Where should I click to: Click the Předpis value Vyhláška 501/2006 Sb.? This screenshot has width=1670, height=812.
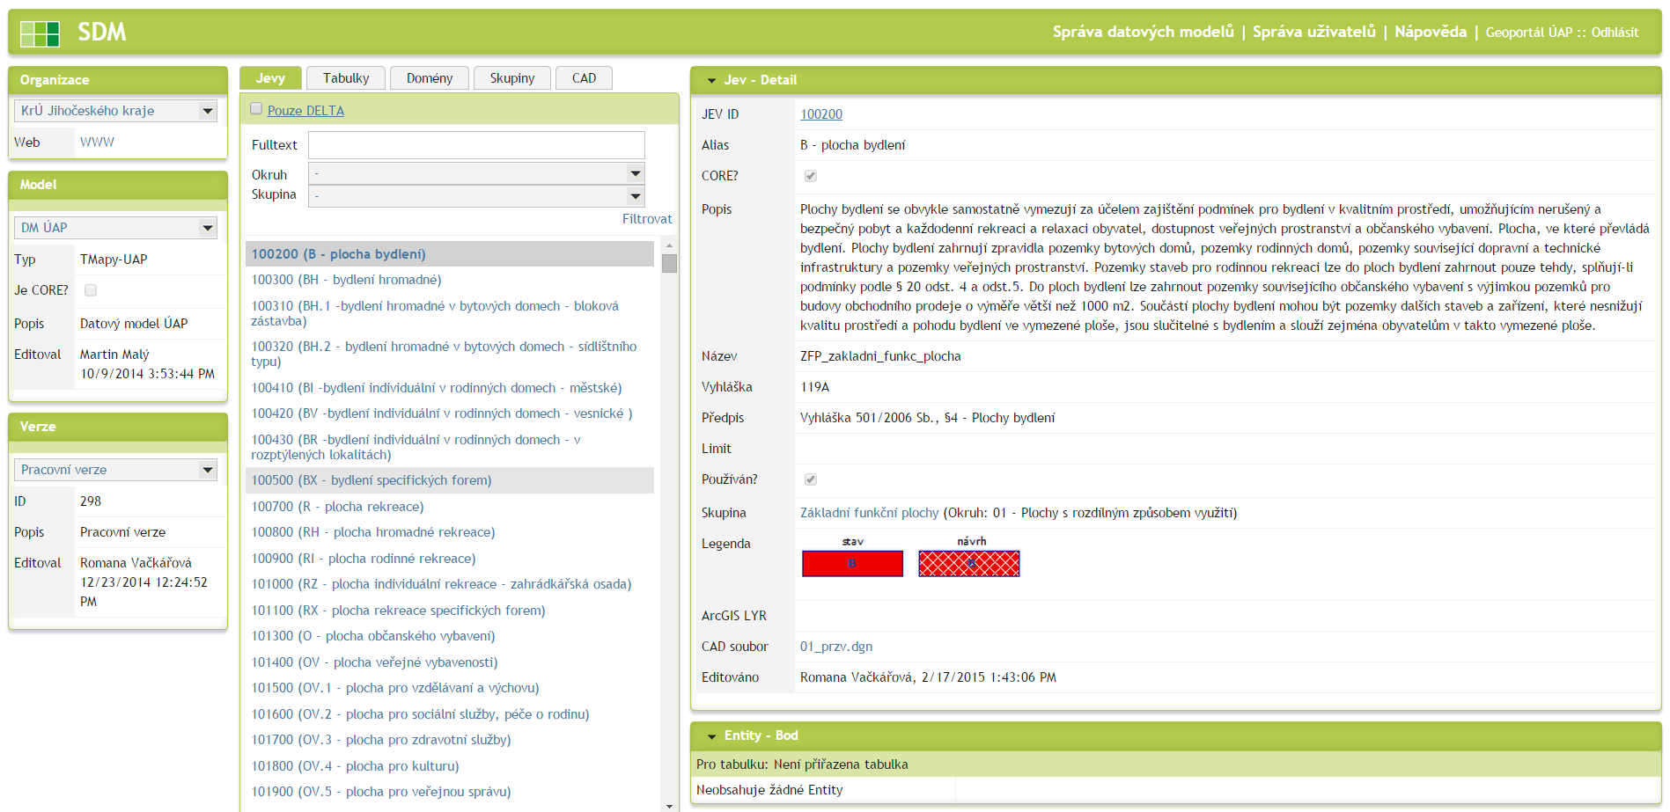(927, 418)
